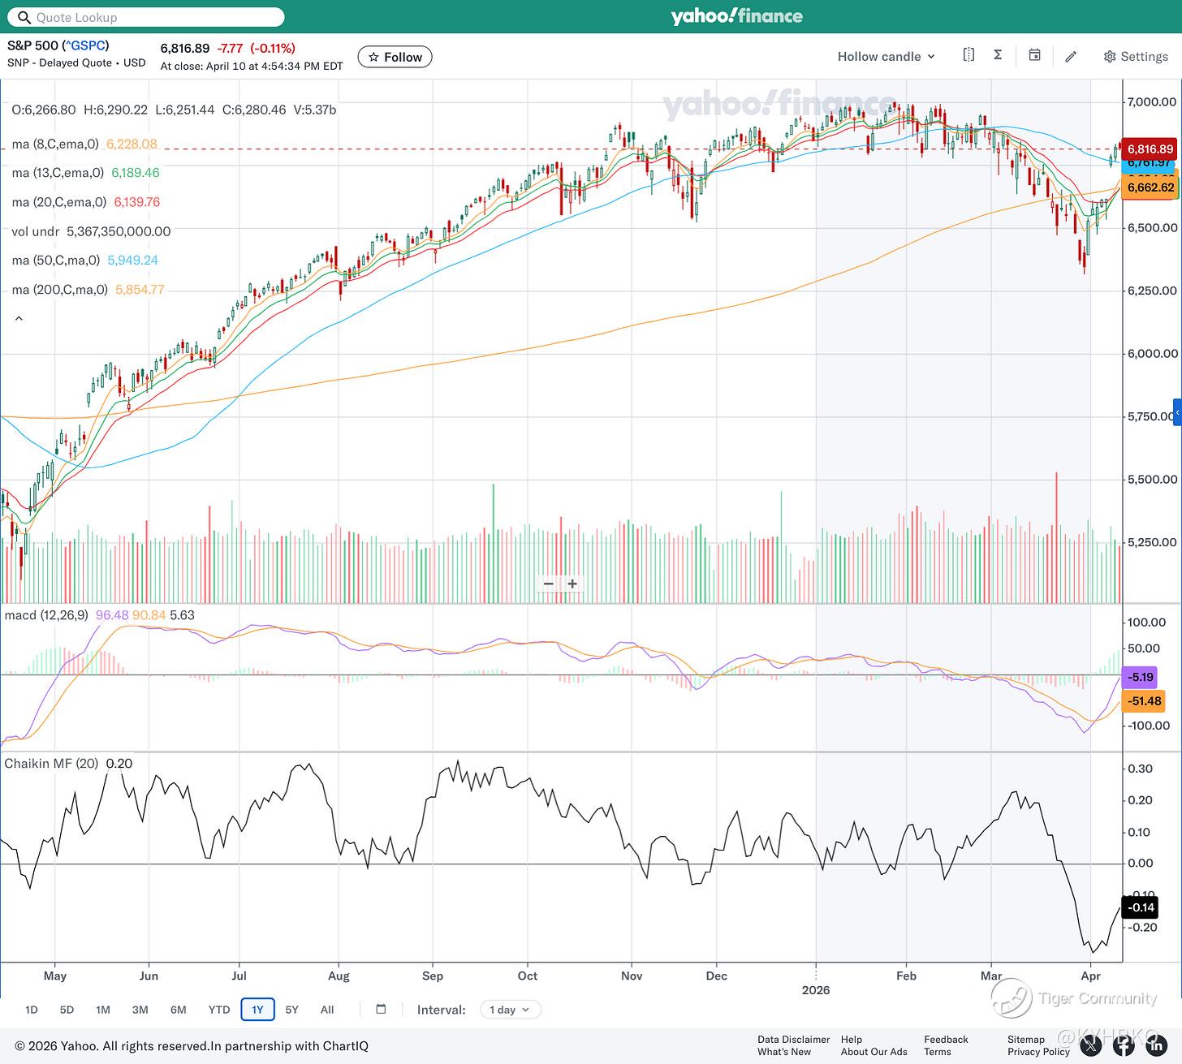Open chart Settings with the gear
This screenshot has width=1182, height=1064.
tap(1135, 56)
